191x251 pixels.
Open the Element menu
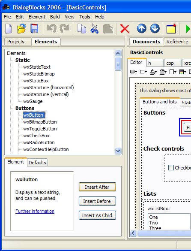[x=37, y=17]
